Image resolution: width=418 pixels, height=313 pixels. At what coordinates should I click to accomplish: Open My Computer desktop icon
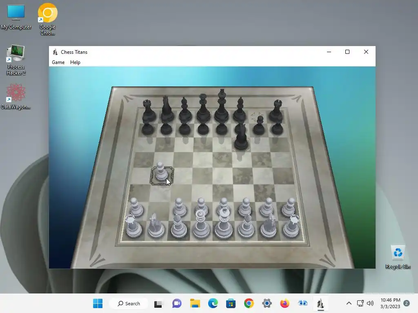[x=16, y=18]
